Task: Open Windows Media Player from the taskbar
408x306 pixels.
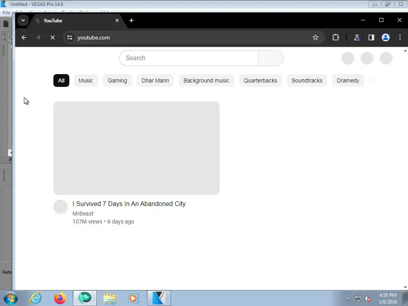Action: point(134,298)
